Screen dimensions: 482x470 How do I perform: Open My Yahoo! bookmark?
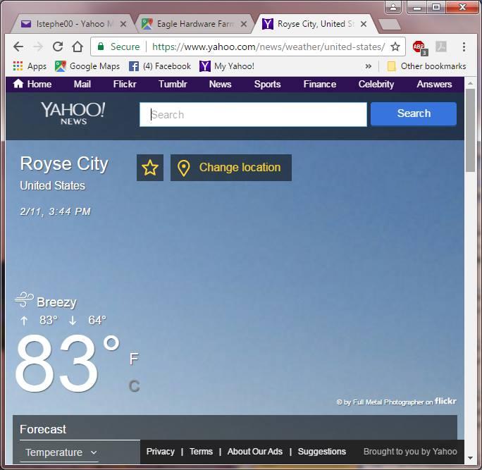pyautogui.click(x=227, y=66)
